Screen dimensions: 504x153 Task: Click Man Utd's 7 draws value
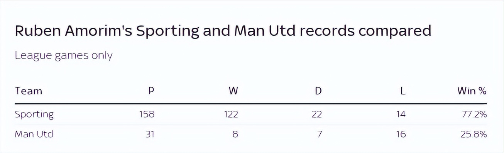pos(319,135)
